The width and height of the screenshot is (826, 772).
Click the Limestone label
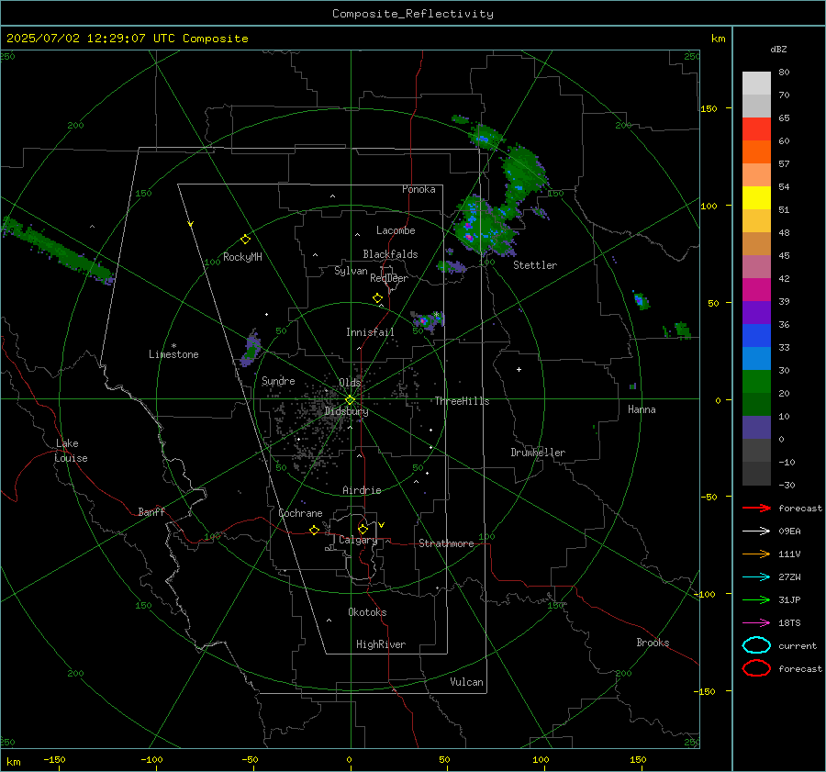tap(173, 354)
